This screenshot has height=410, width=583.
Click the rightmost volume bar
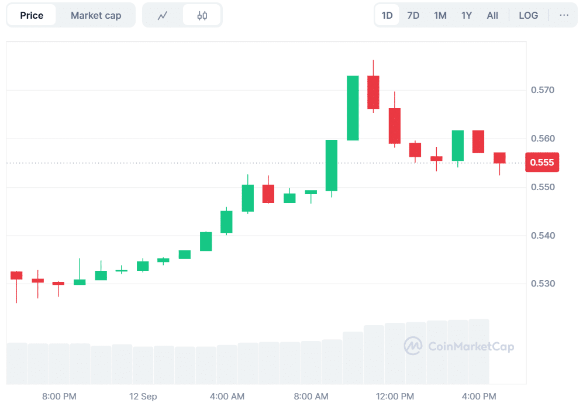tap(479, 351)
